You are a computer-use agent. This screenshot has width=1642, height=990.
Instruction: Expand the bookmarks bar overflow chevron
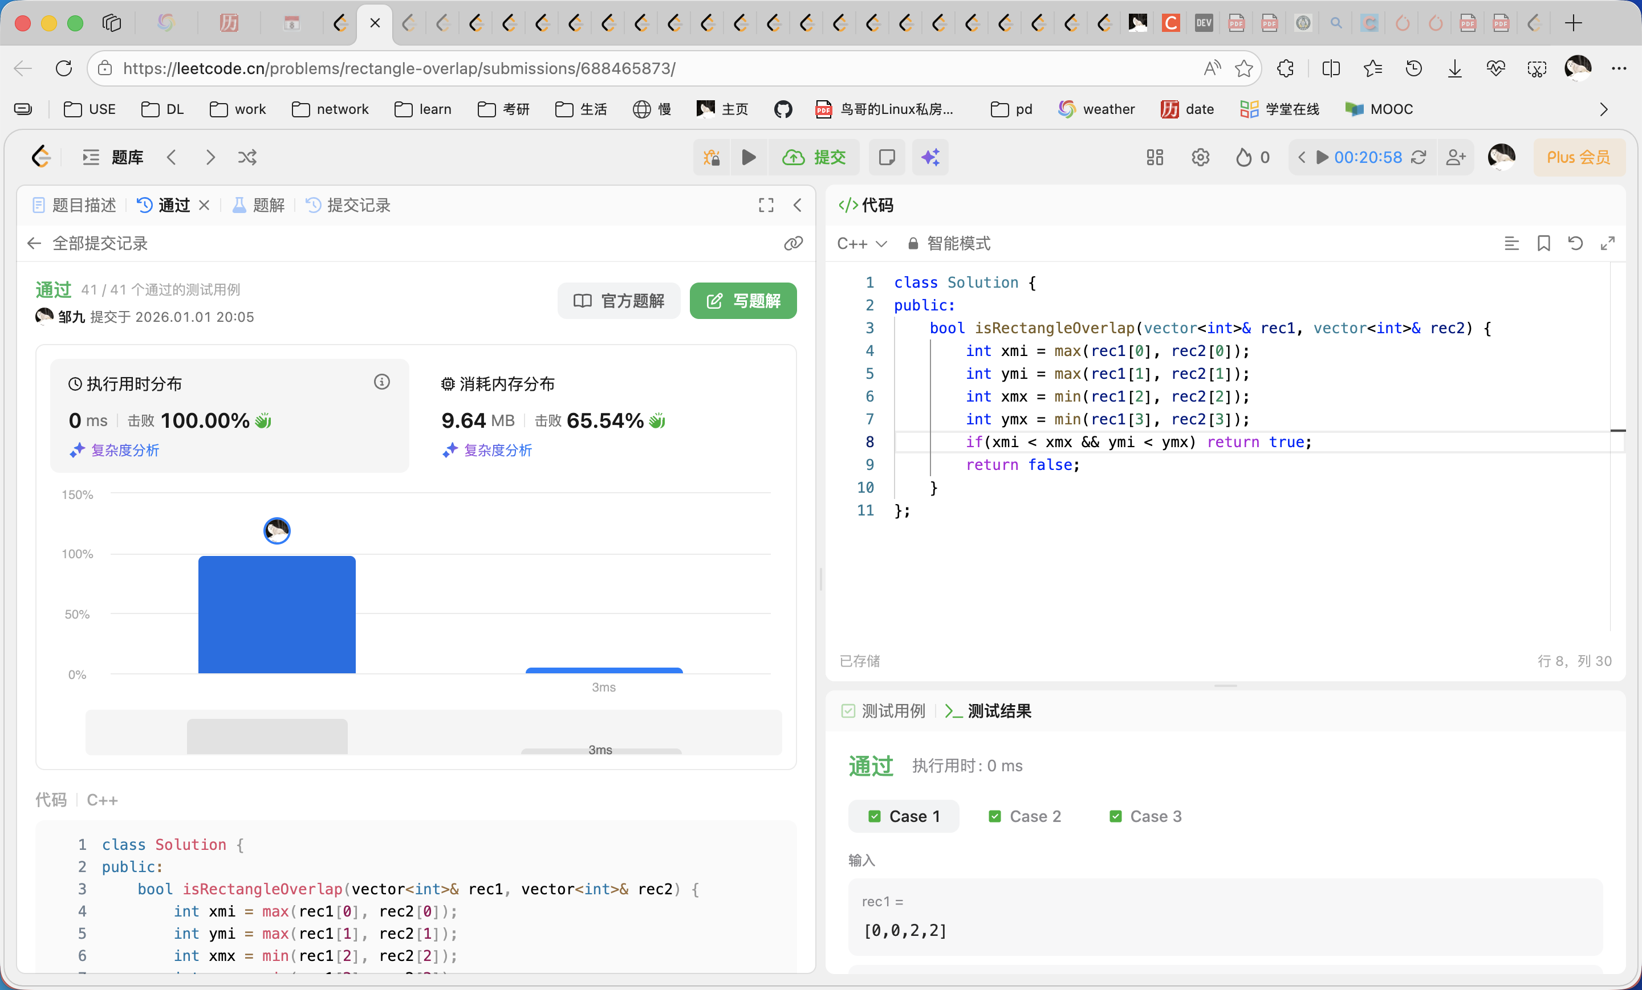tap(1603, 109)
